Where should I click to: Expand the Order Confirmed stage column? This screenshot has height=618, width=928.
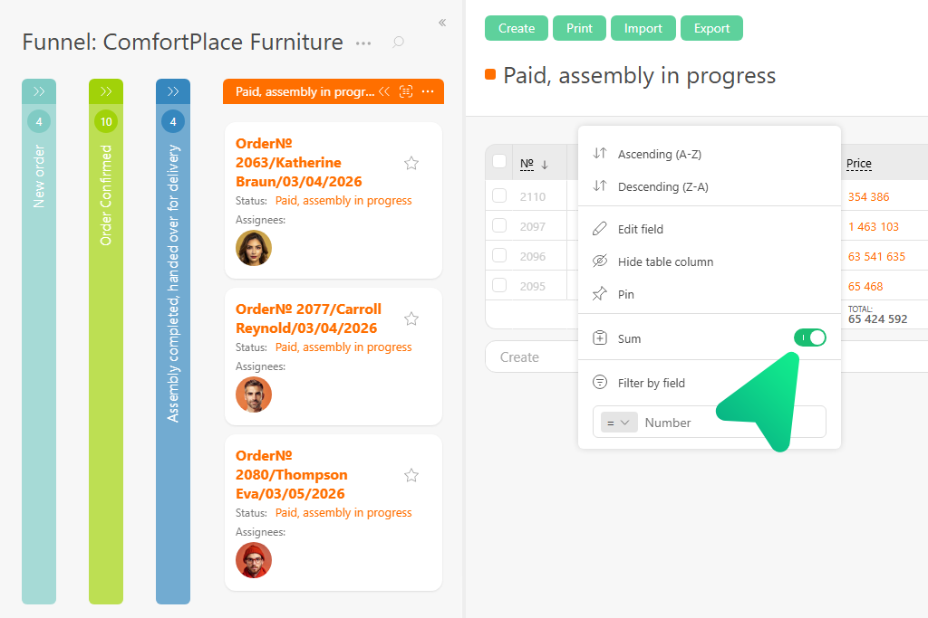(106, 91)
